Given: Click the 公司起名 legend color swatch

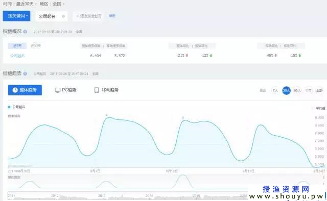Looking at the screenshot, I should pyautogui.click(x=9, y=107).
